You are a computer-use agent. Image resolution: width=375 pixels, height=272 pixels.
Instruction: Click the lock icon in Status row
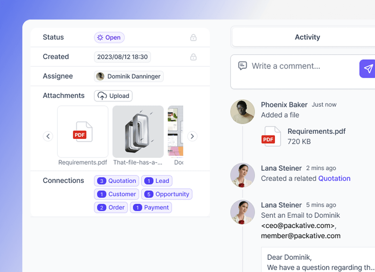tap(193, 38)
